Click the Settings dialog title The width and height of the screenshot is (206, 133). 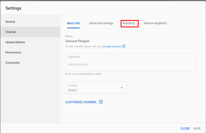[x=14, y=8]
